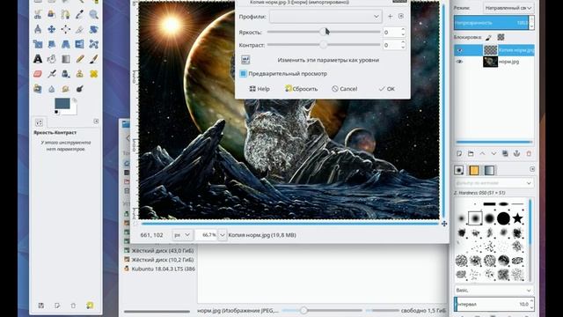Click the Контраст contrast slider
Viewport: 563px width, 317px height.
point(324,45)
